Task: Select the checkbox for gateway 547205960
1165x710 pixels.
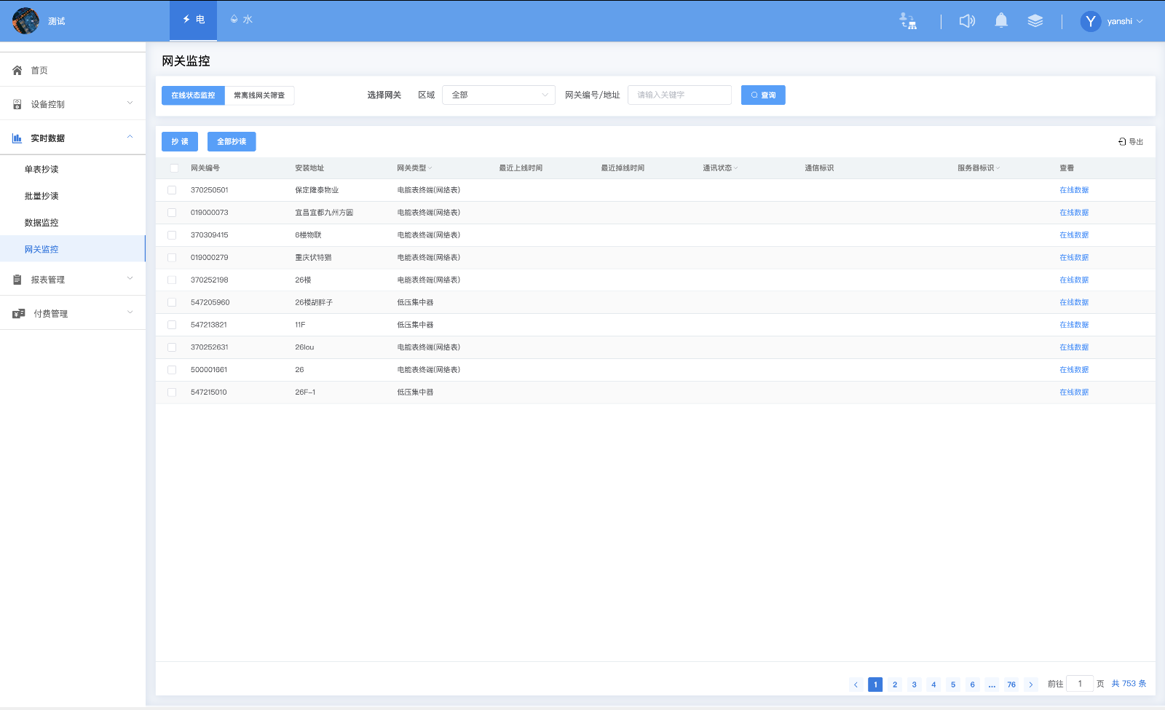Action: pyautogui.click(x=172, y=302)
